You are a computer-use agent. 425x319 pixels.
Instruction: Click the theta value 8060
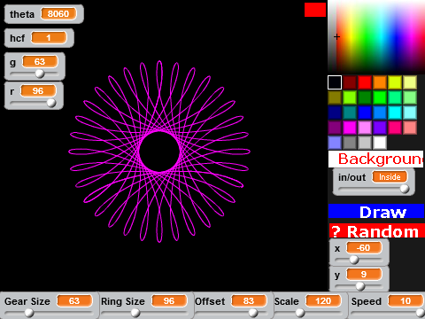point(58,13)
